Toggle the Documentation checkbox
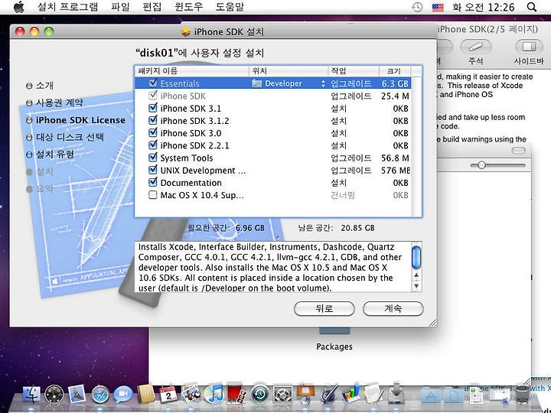 pyautogui.click(x=153, y=182)
